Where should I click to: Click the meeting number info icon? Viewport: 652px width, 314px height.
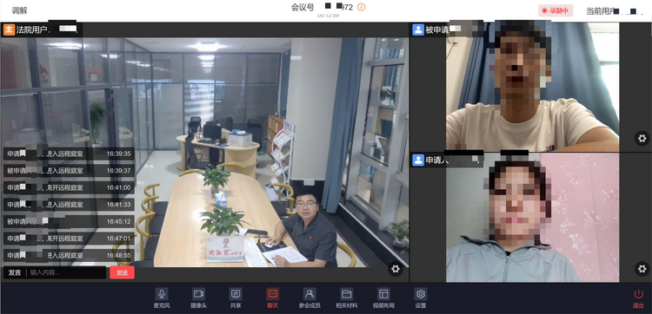(362, 7)
